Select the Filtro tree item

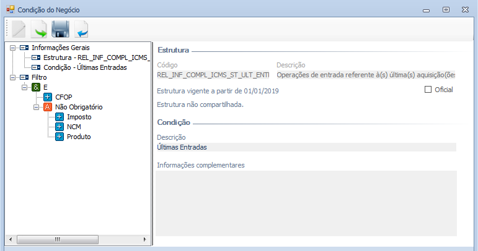tap(39, 77)
